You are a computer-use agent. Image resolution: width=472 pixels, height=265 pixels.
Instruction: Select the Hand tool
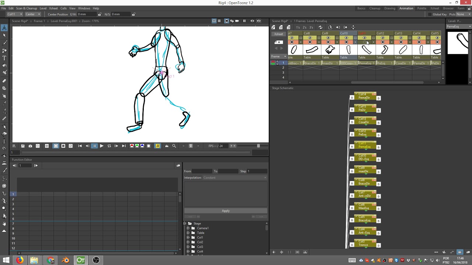pyautogui.click(x=4, y=223)
